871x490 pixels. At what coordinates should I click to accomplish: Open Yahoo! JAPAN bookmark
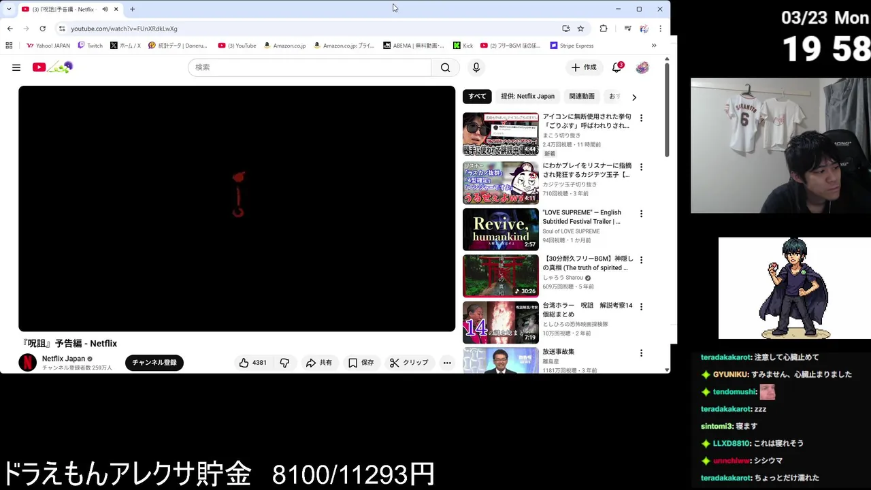[48, 46]
